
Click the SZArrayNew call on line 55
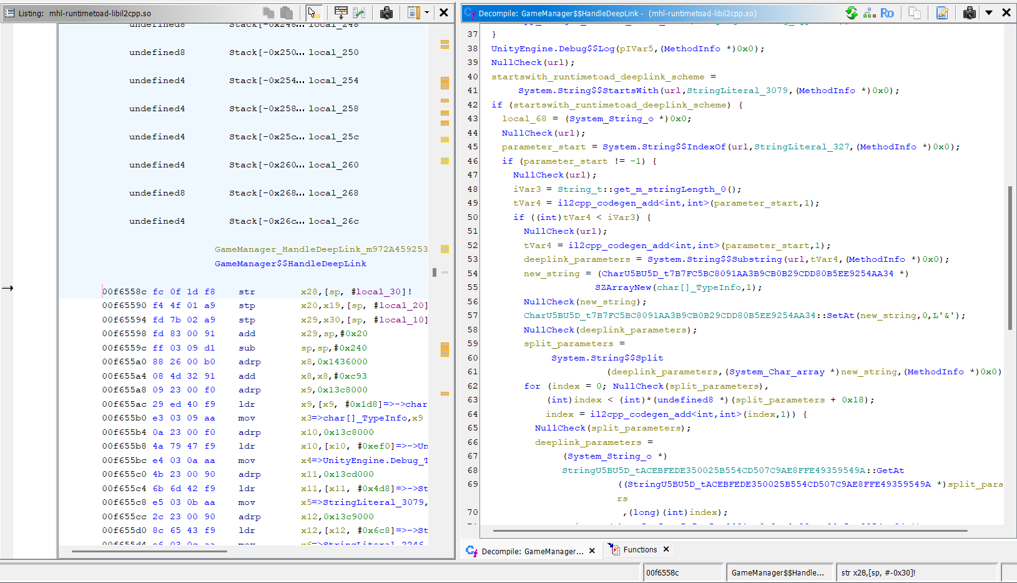click(x=623, y=287)
